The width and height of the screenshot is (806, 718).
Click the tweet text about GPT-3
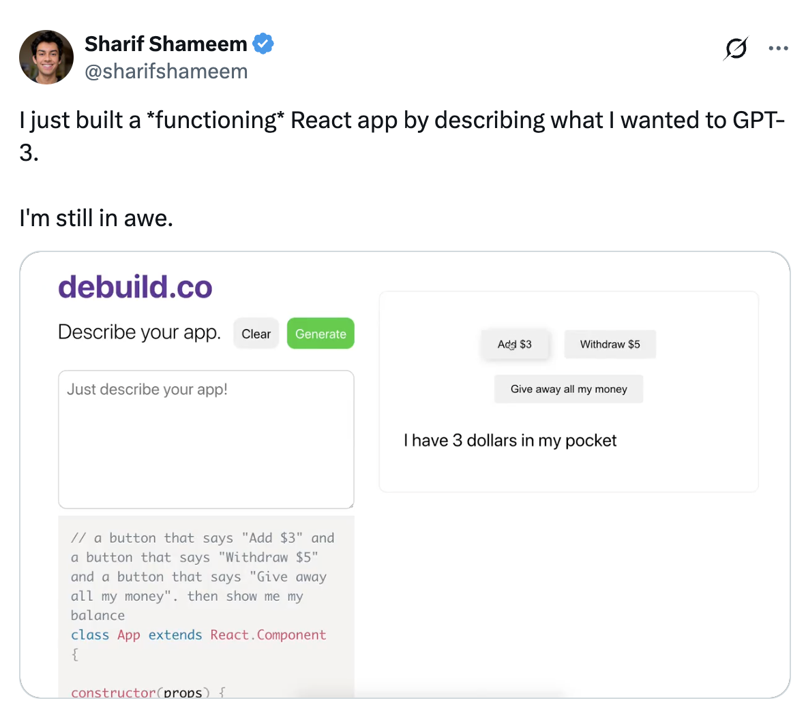click(x=402, y=136)
